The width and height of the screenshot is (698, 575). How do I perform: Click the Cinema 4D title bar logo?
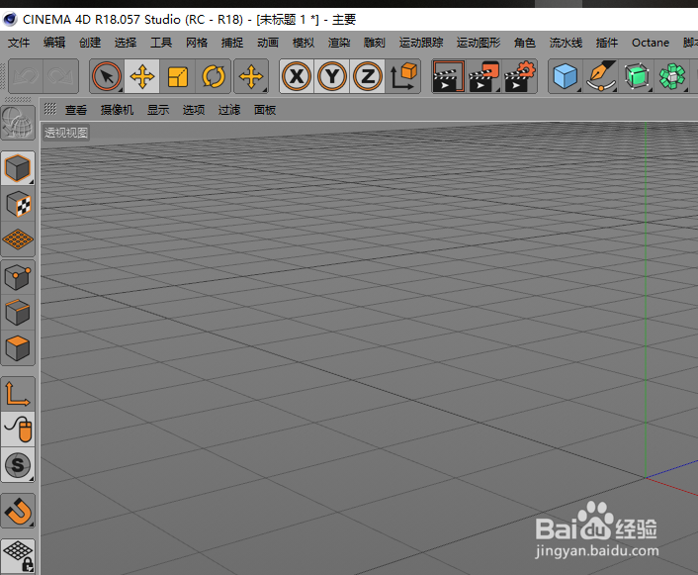click(x=9, y=19)
